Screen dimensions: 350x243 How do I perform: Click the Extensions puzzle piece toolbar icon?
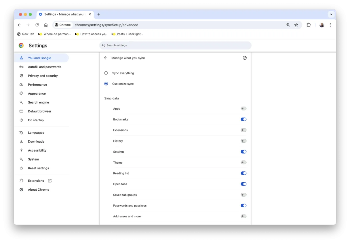tap(309, 25)
